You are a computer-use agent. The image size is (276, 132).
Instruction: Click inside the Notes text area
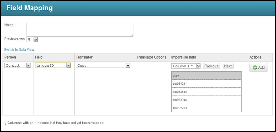tap(79, 30)
